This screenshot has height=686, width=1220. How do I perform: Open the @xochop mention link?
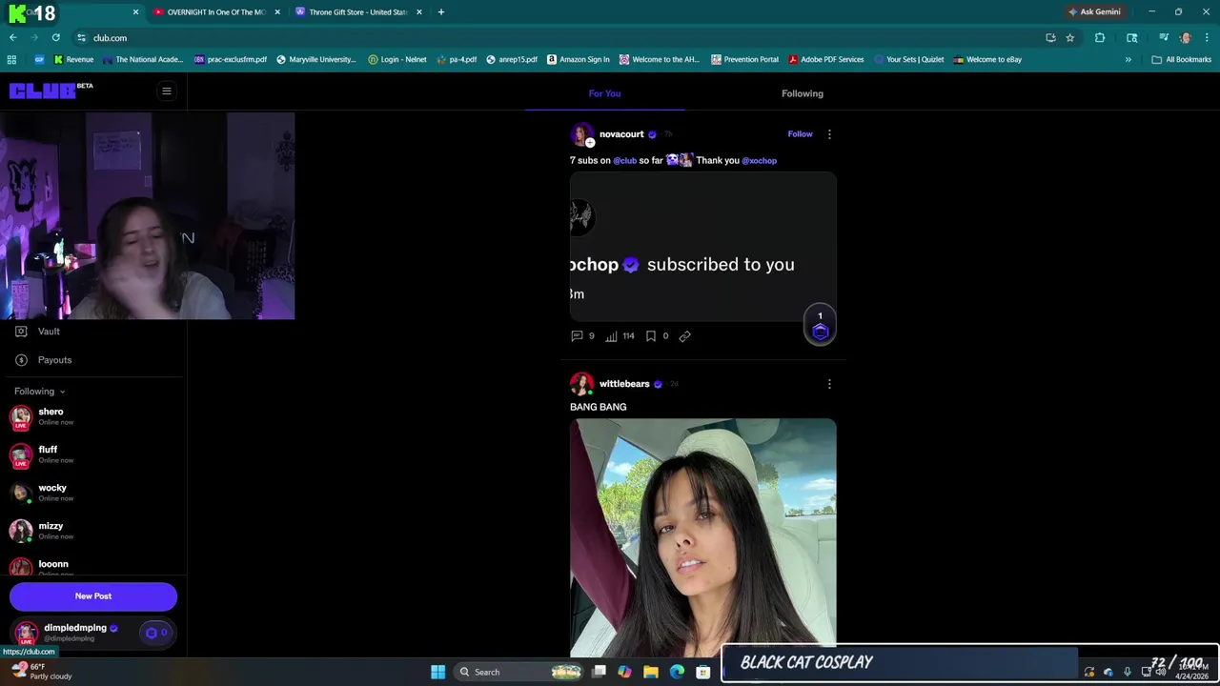point(760,161)
